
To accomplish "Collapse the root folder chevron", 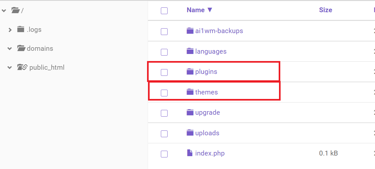I will pos(4,11).
